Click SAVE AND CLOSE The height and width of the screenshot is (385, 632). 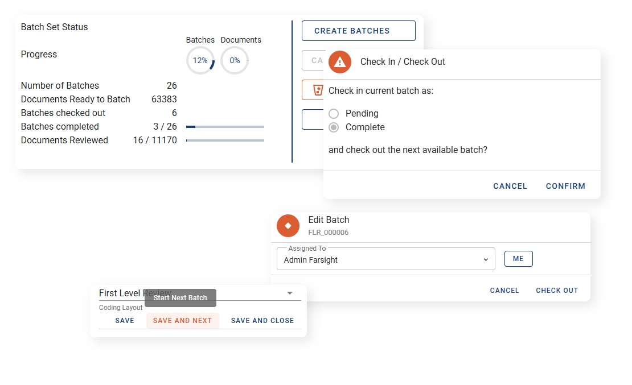[262, 321]
